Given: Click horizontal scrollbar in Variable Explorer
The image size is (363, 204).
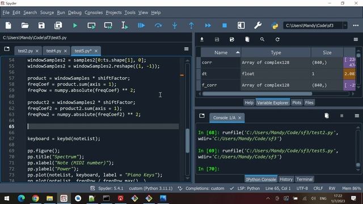Looking at the screenshot, I should pyautogui.click(x=257, y=93).
